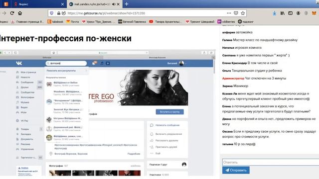Mute the audio on the mail.yandex tab
319x179 pixels.
click(x=114, y=4)
